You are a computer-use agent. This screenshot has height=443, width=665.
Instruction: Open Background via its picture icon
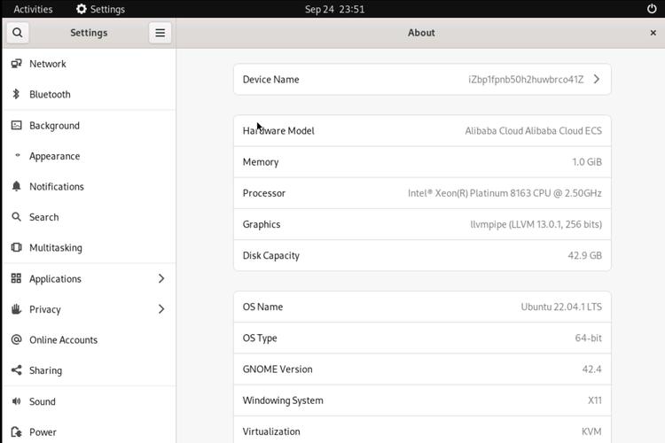click(x=16, y=125)
